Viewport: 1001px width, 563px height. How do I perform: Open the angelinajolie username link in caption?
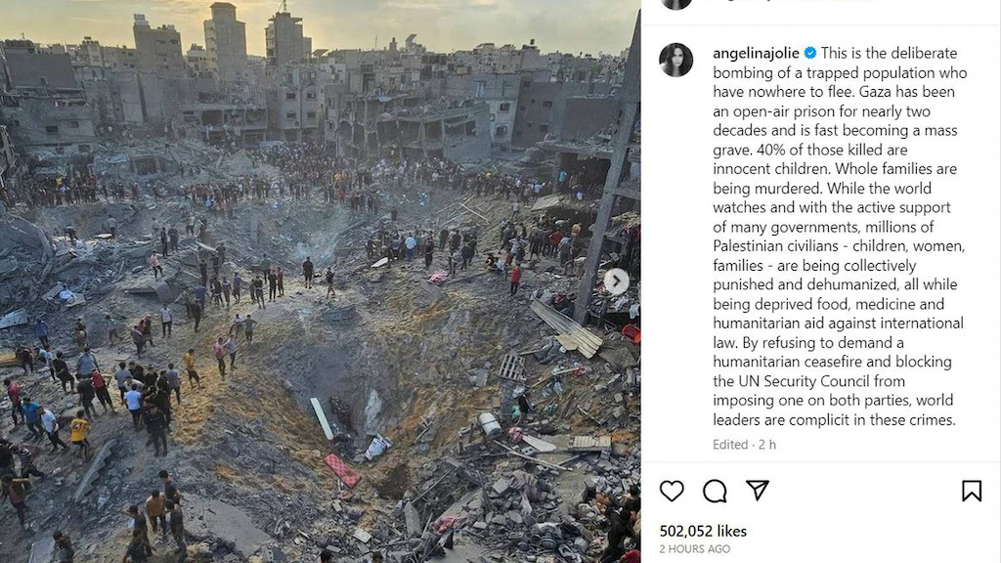click(756, 53)
